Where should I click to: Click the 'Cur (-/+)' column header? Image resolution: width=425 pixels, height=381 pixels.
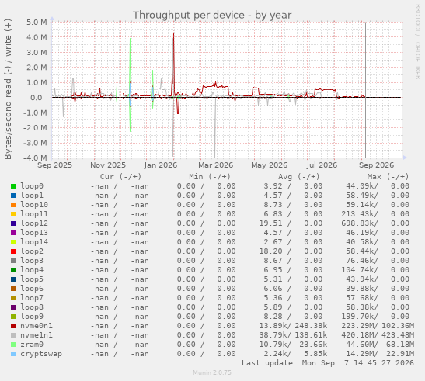click(120, 177)
